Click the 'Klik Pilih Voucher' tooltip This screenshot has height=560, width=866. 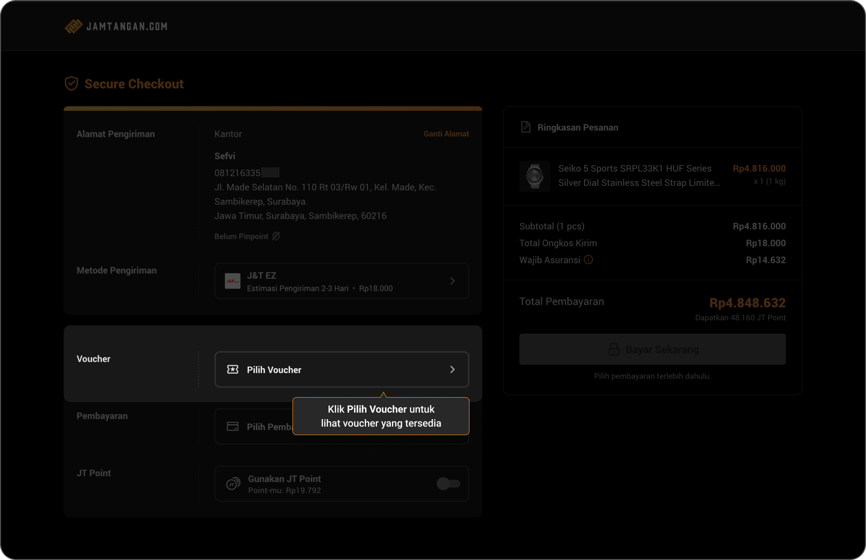tap(381, 416)
